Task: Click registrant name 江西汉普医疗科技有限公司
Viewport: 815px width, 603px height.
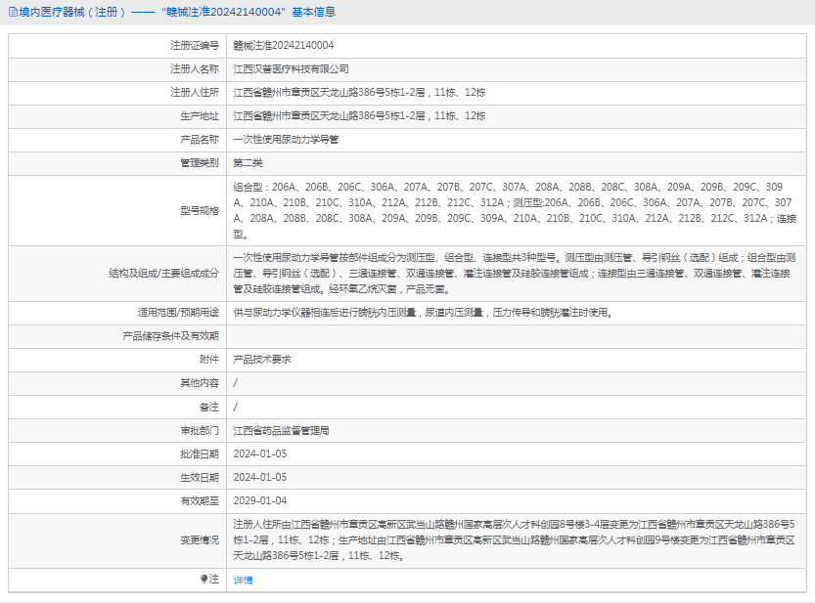Action: coord(292,69)
